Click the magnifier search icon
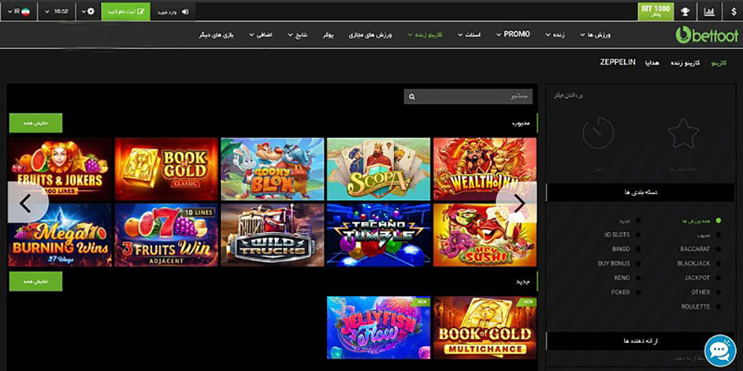 tap(412, 96)
